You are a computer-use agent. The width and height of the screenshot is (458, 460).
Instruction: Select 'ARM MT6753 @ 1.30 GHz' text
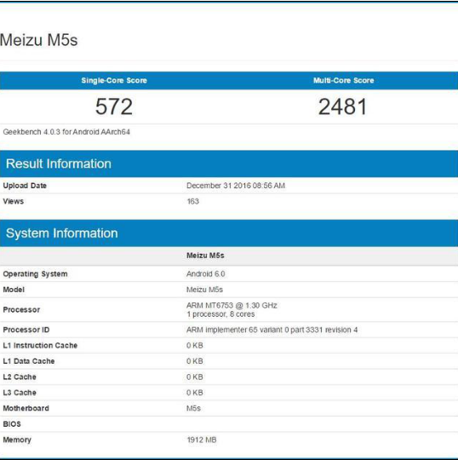coord(232,306)
